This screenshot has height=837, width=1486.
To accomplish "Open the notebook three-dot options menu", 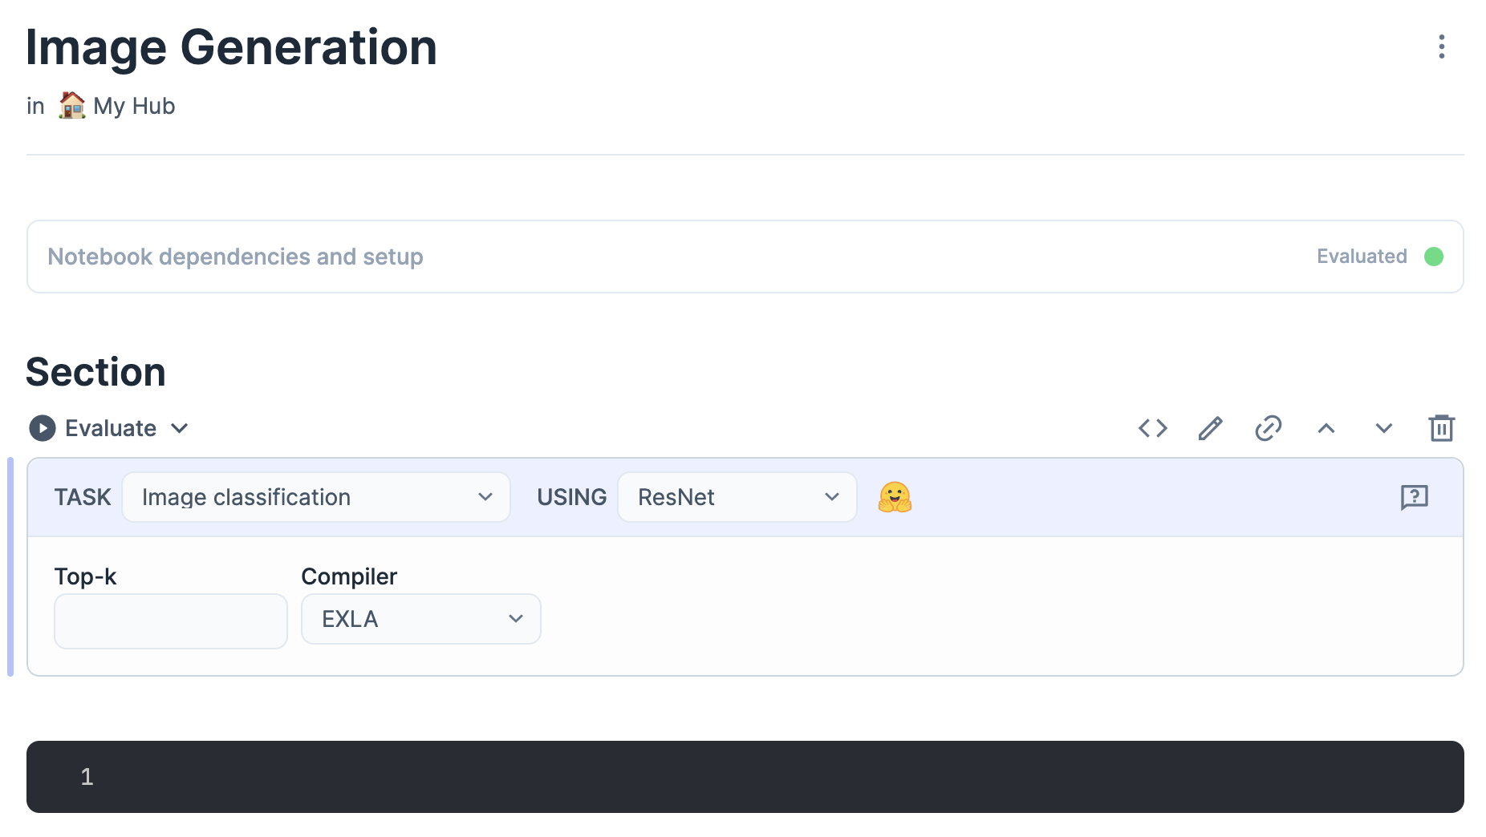I will 1441,47.
